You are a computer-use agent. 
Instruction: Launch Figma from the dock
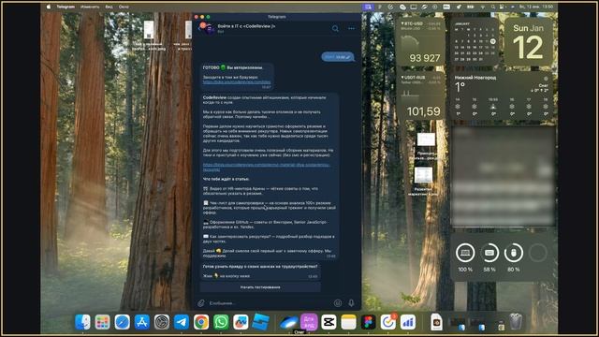[x=368, y=322]
